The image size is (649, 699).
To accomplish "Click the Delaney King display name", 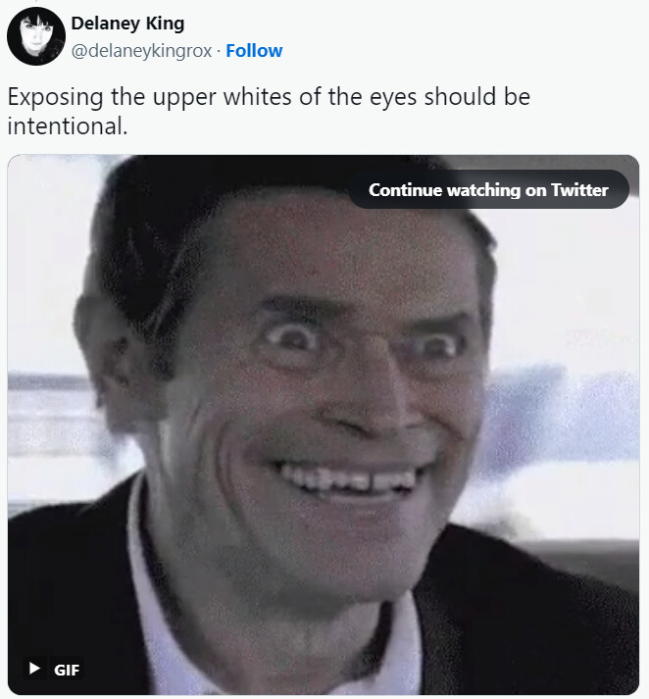I will pyautogui.click(x=127, y=24).
